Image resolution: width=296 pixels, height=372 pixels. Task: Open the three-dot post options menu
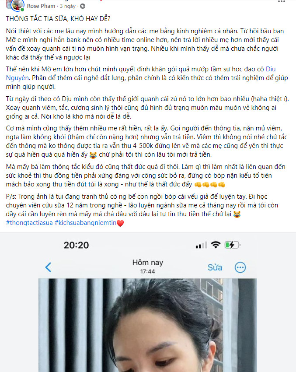click(x=281, y=2)
